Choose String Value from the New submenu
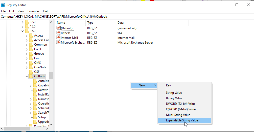This screenshot has height=132, width=254. point(184,93)
